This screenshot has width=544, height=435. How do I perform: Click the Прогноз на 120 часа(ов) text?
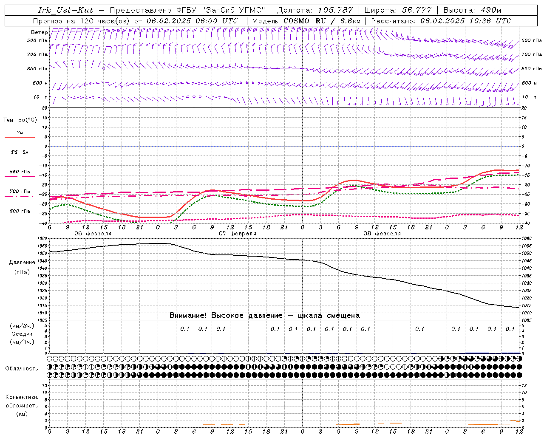[x=82, y=21]
